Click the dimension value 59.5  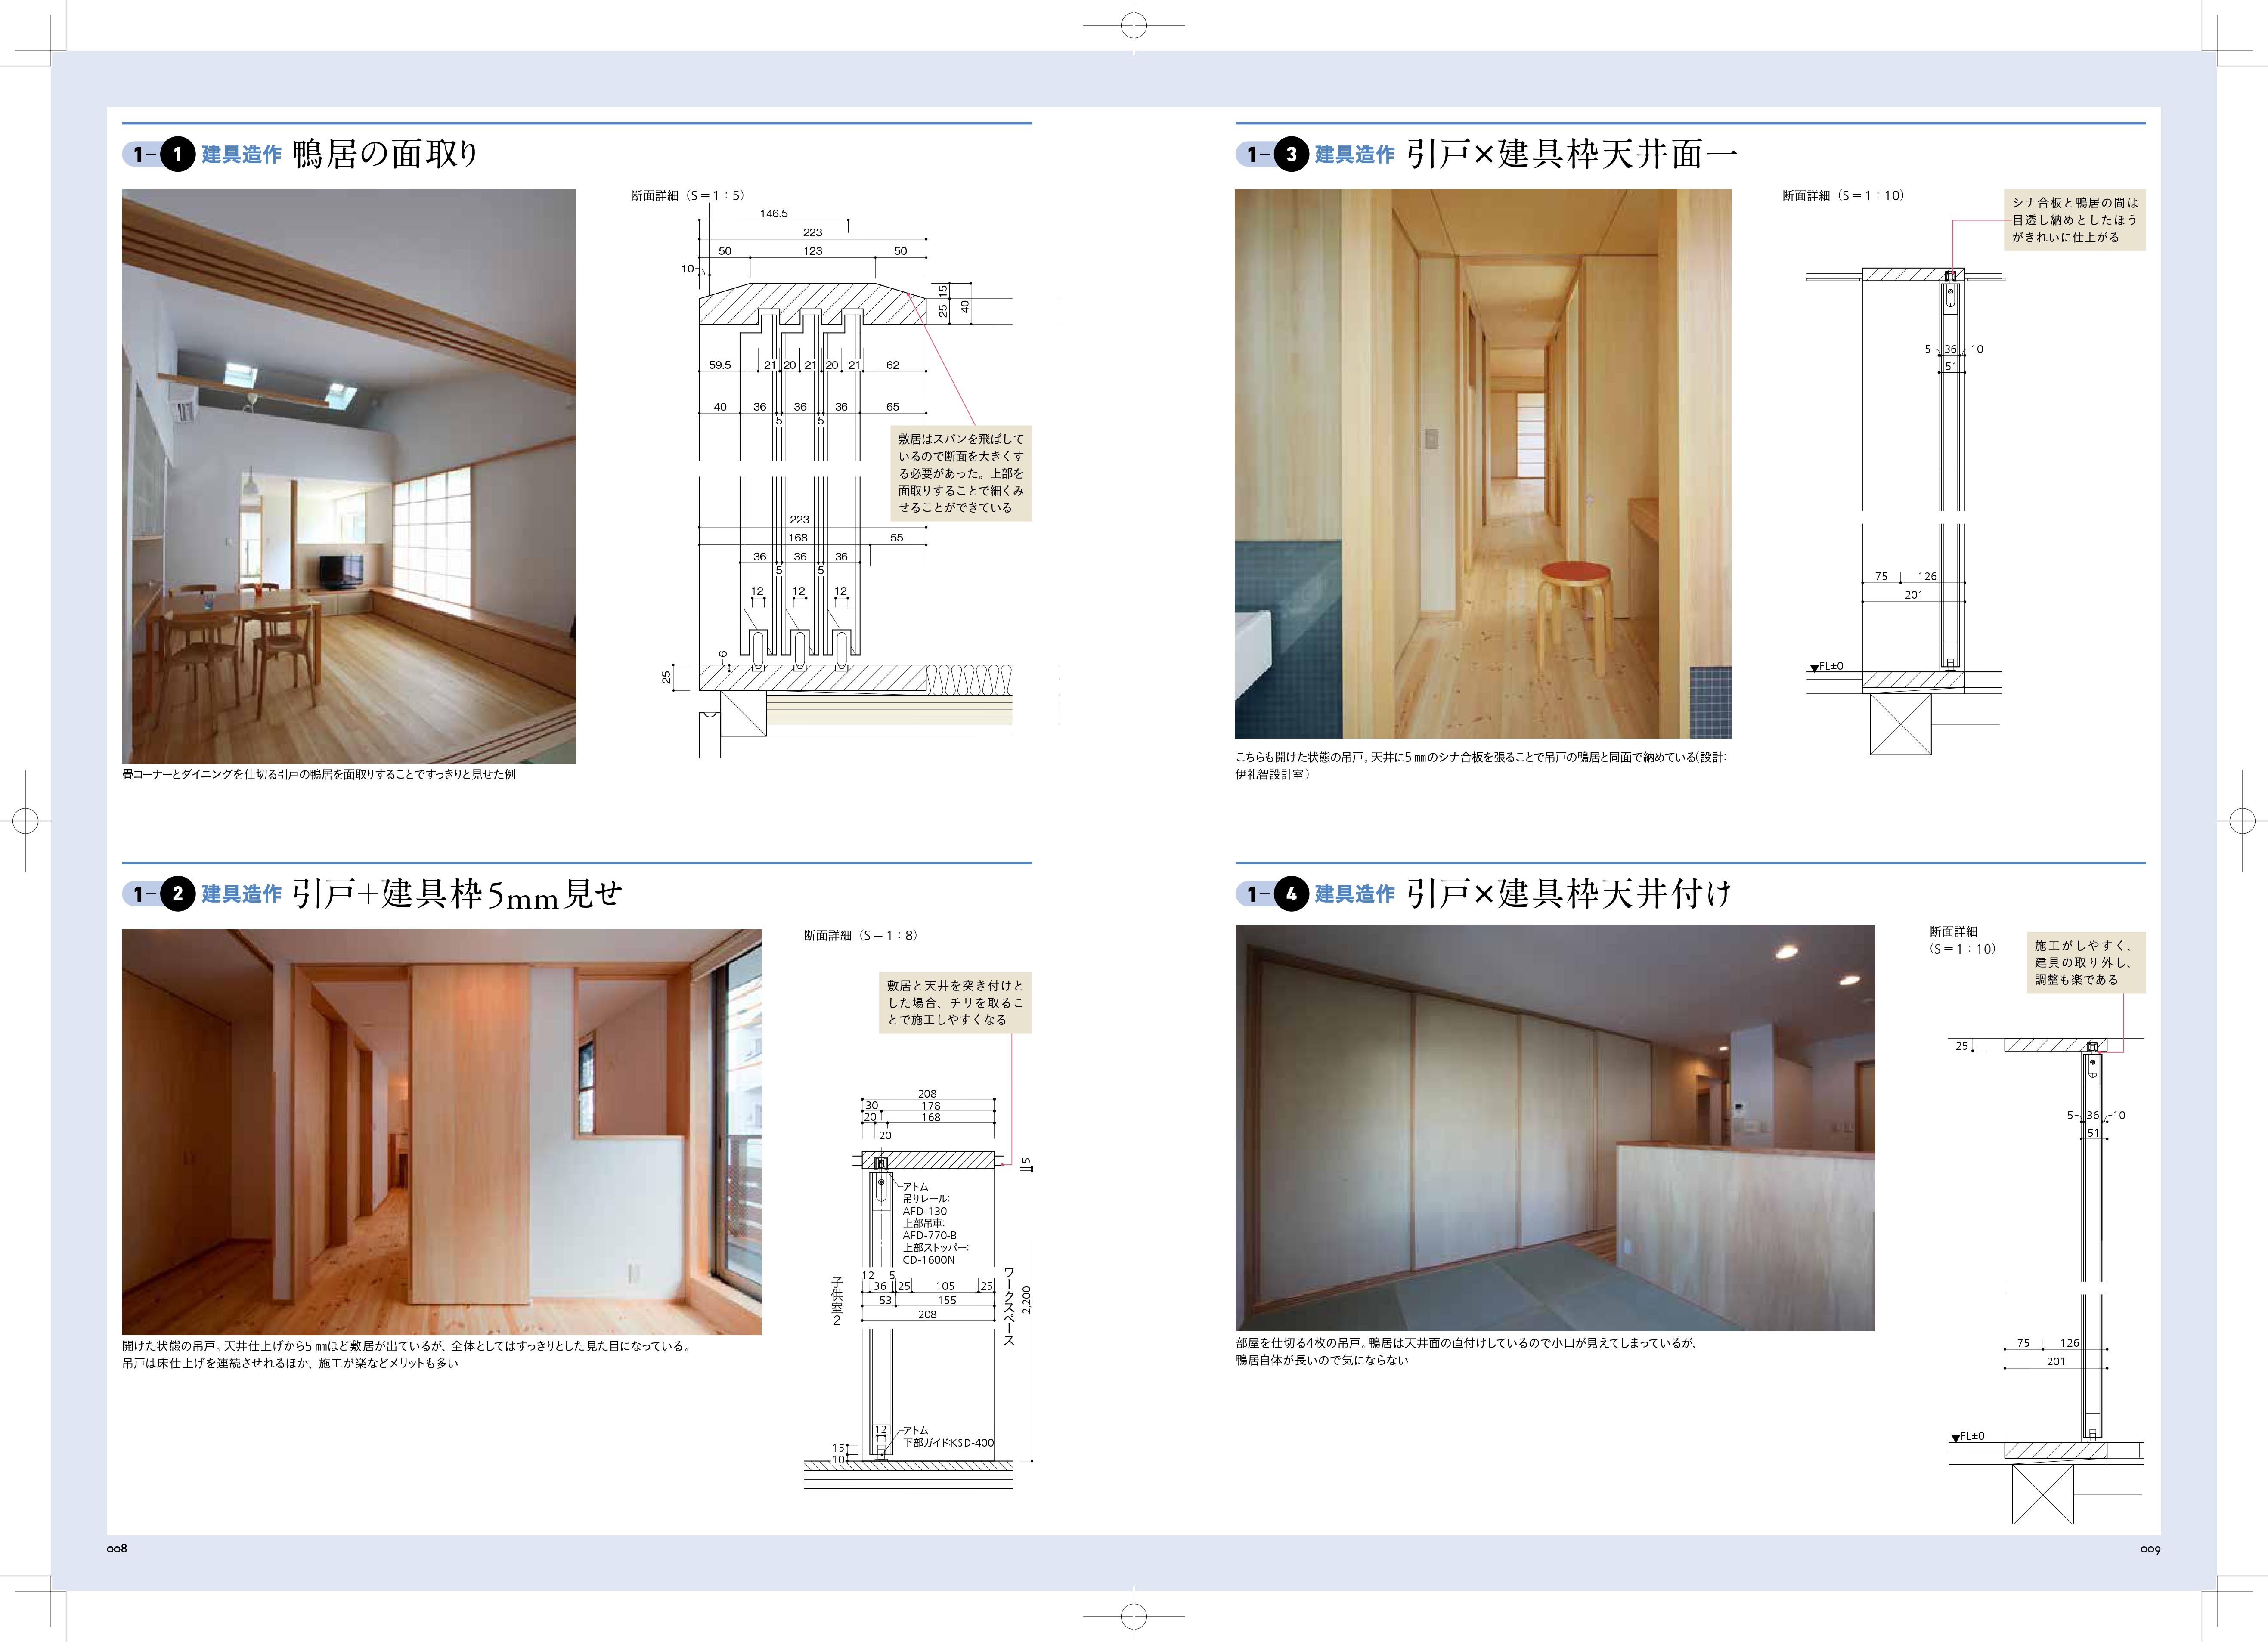coord(720,365)
